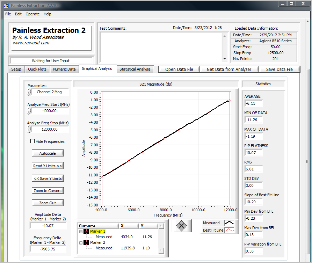Screen dimensions: 312x263
Task: Click the Autoscale button
Action: tap(48, 153)
